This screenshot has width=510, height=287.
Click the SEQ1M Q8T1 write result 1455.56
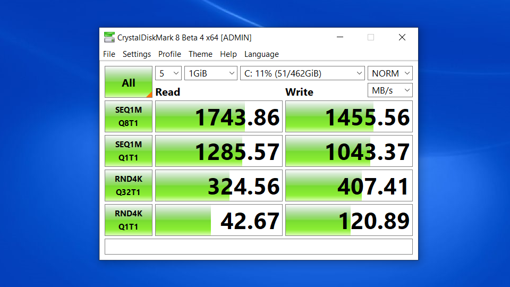pos(349,116)
